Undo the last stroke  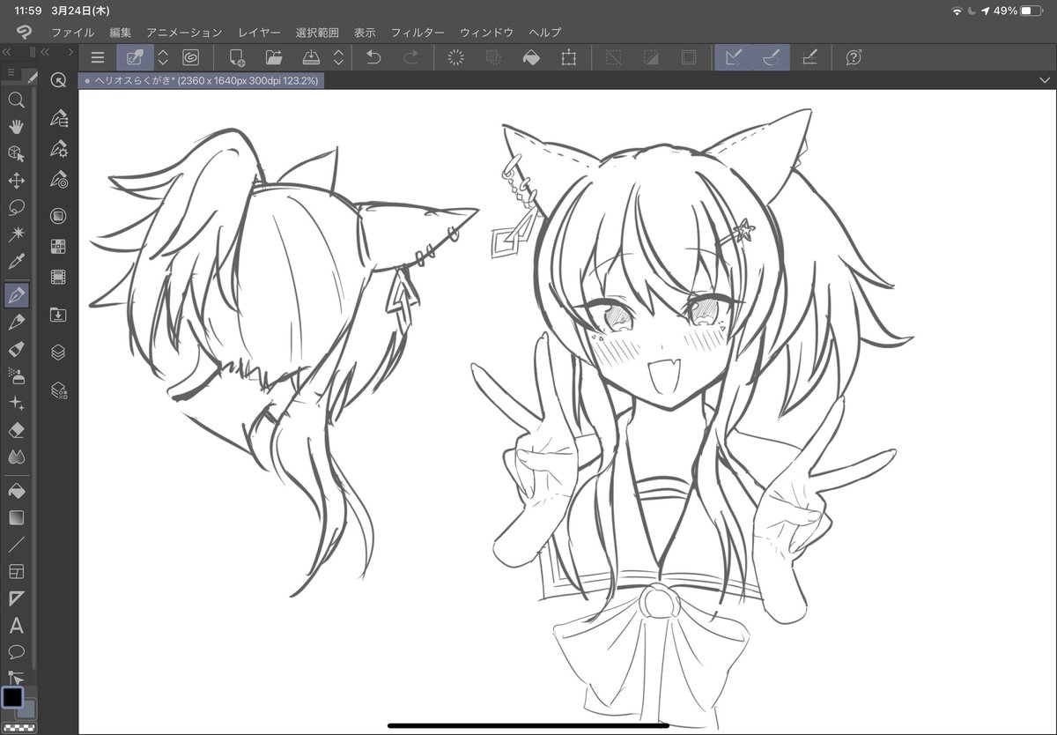tap(373, 57)
